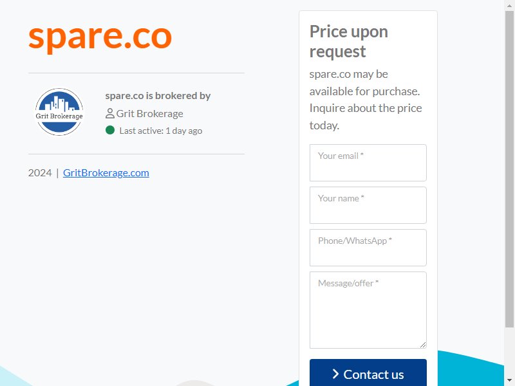
Task: Click the scrollbar down arrow
Action: pos(509,381)
